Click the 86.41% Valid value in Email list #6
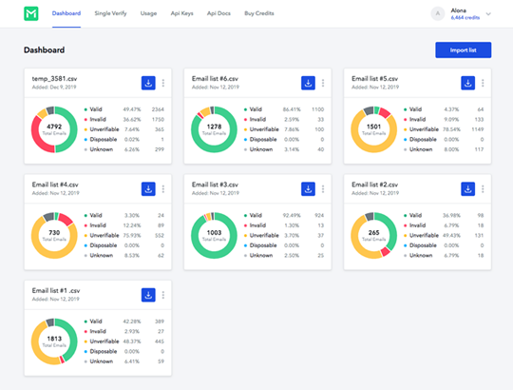 (x=292, y=109)
